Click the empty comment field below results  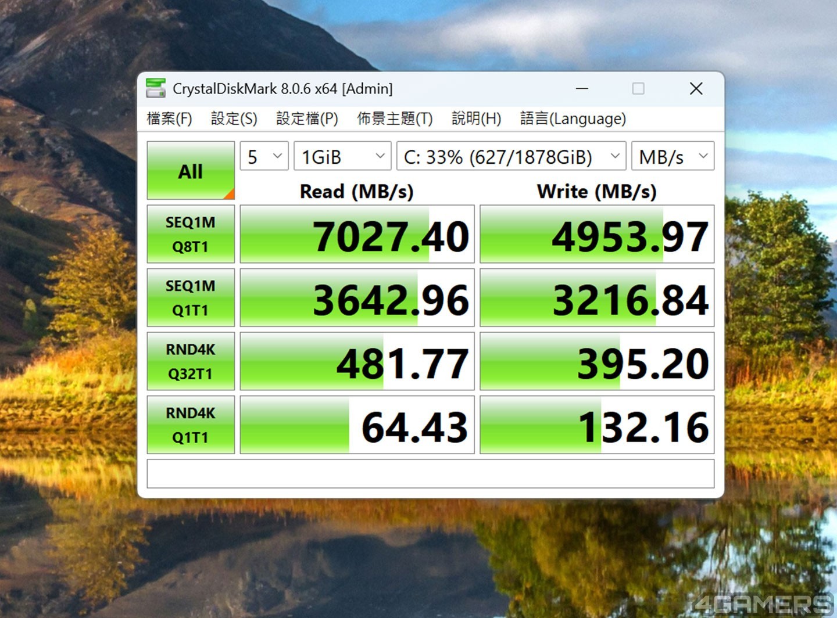(431, 474)
